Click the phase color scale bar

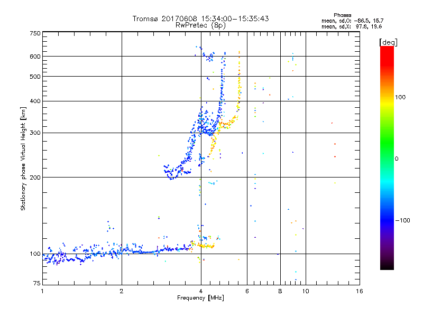pos(387,157)
